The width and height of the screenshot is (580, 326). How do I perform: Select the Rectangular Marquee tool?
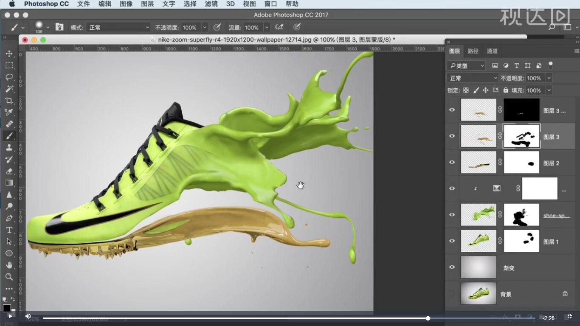point(9,65)
